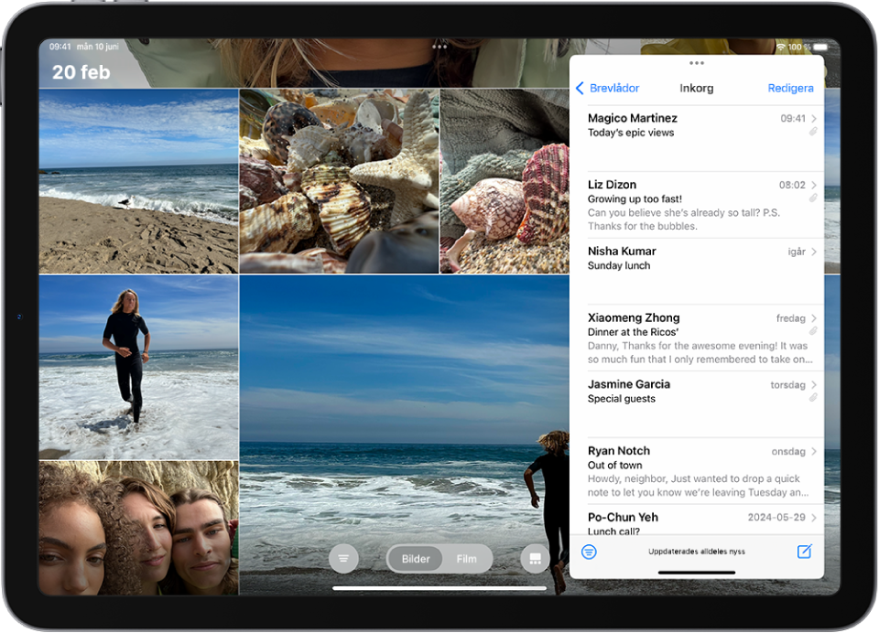Open the three friends selfie photo
Image resolution: width=879 pixels, height=633 pixels.
[x=138, y=528]
